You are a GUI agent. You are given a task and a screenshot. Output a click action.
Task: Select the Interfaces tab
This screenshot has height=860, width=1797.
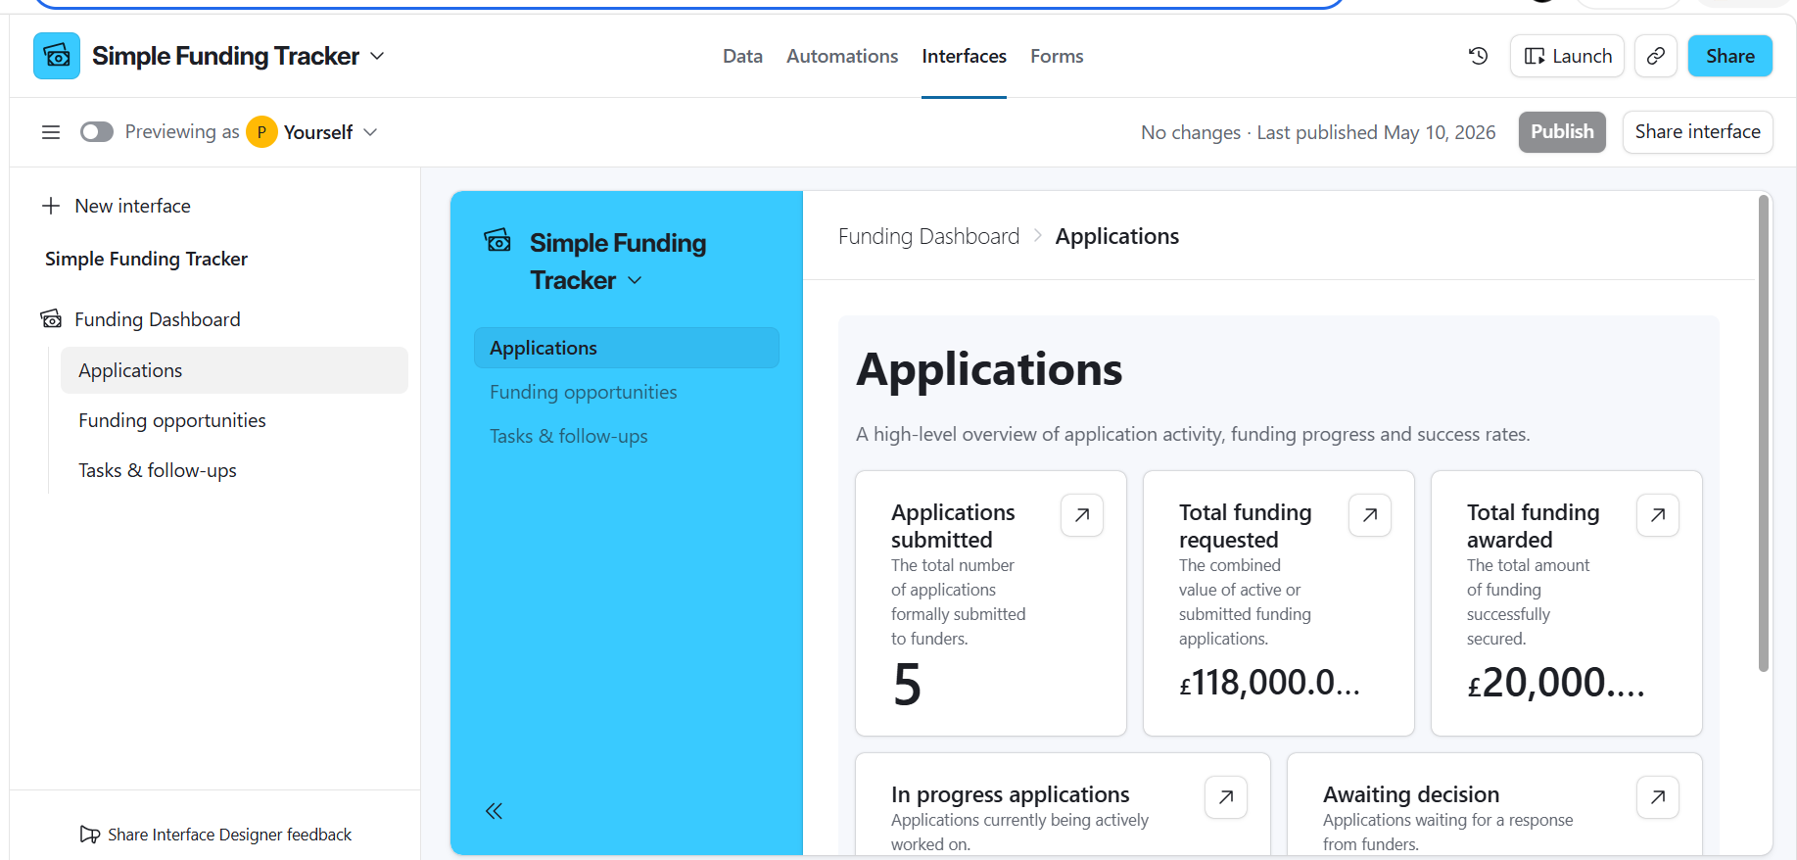click(964, 57)
